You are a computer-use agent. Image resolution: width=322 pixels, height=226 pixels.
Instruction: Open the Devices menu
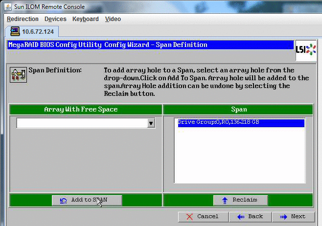click(55, 19)
